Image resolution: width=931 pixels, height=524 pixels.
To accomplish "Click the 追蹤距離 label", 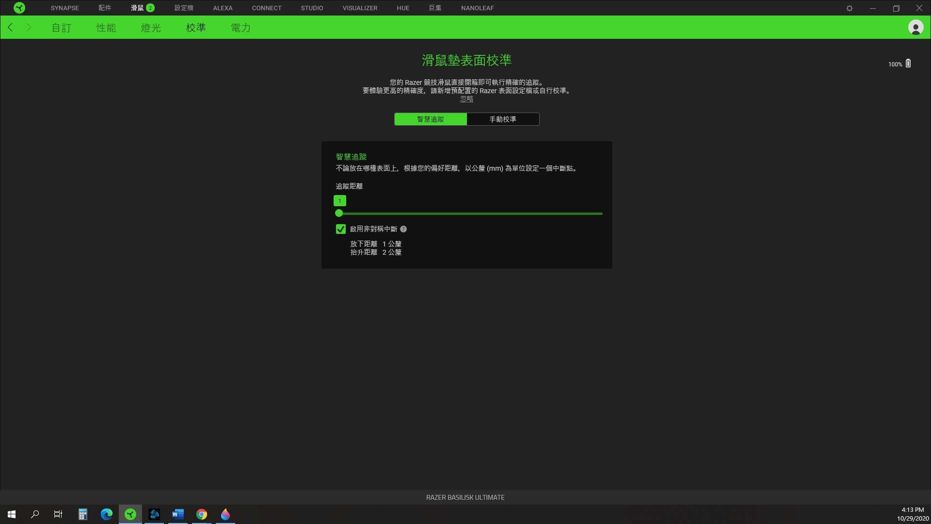I will [x=349, y=186].
